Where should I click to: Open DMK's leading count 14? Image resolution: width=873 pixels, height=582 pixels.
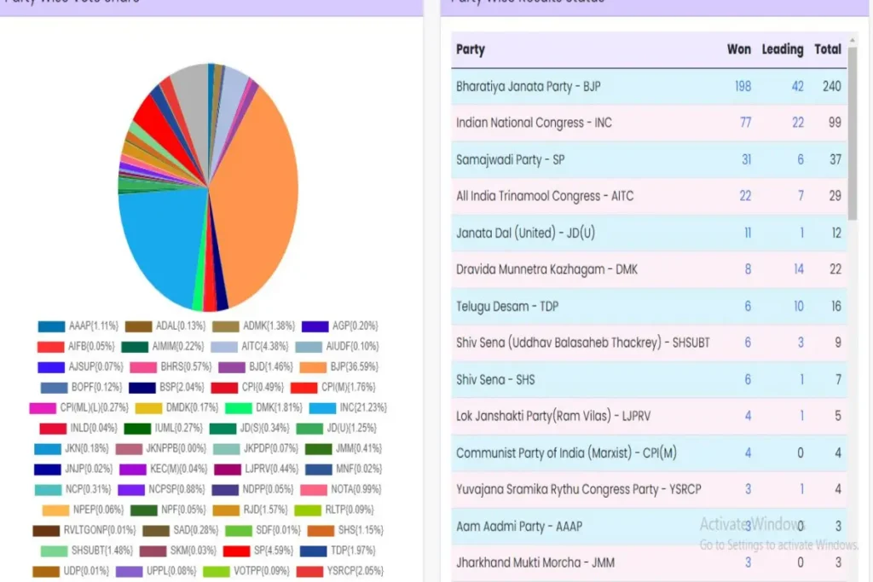point(798,269)
